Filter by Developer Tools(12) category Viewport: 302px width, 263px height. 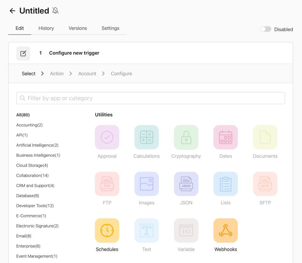(x=35, y=206)
